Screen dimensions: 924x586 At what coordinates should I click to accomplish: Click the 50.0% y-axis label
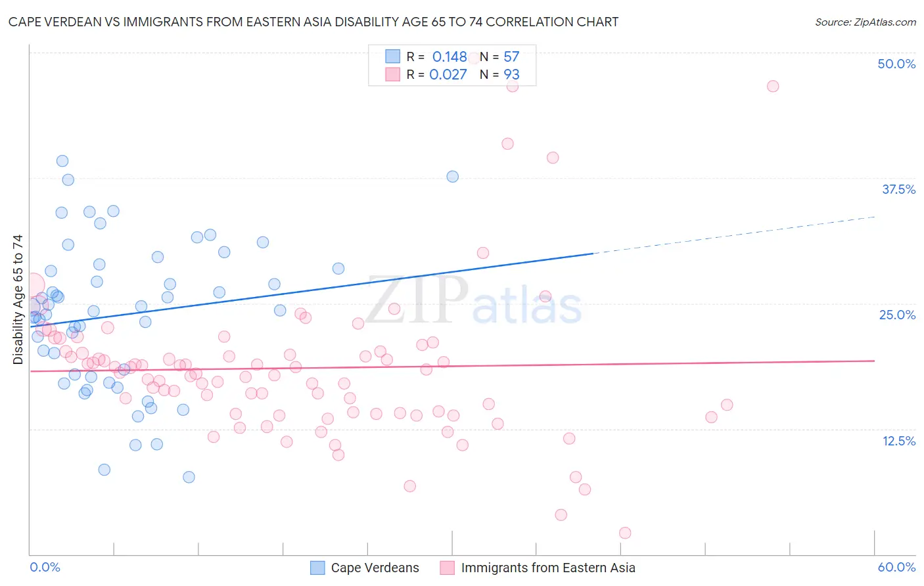896,64
